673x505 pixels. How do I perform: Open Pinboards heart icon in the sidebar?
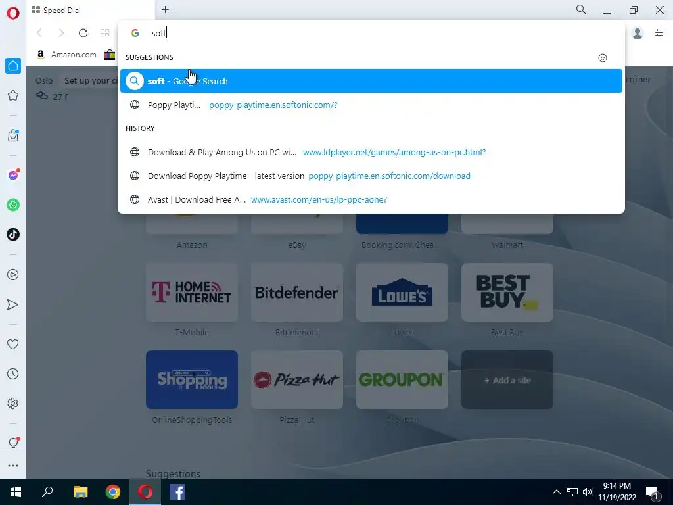click(13, 344)
